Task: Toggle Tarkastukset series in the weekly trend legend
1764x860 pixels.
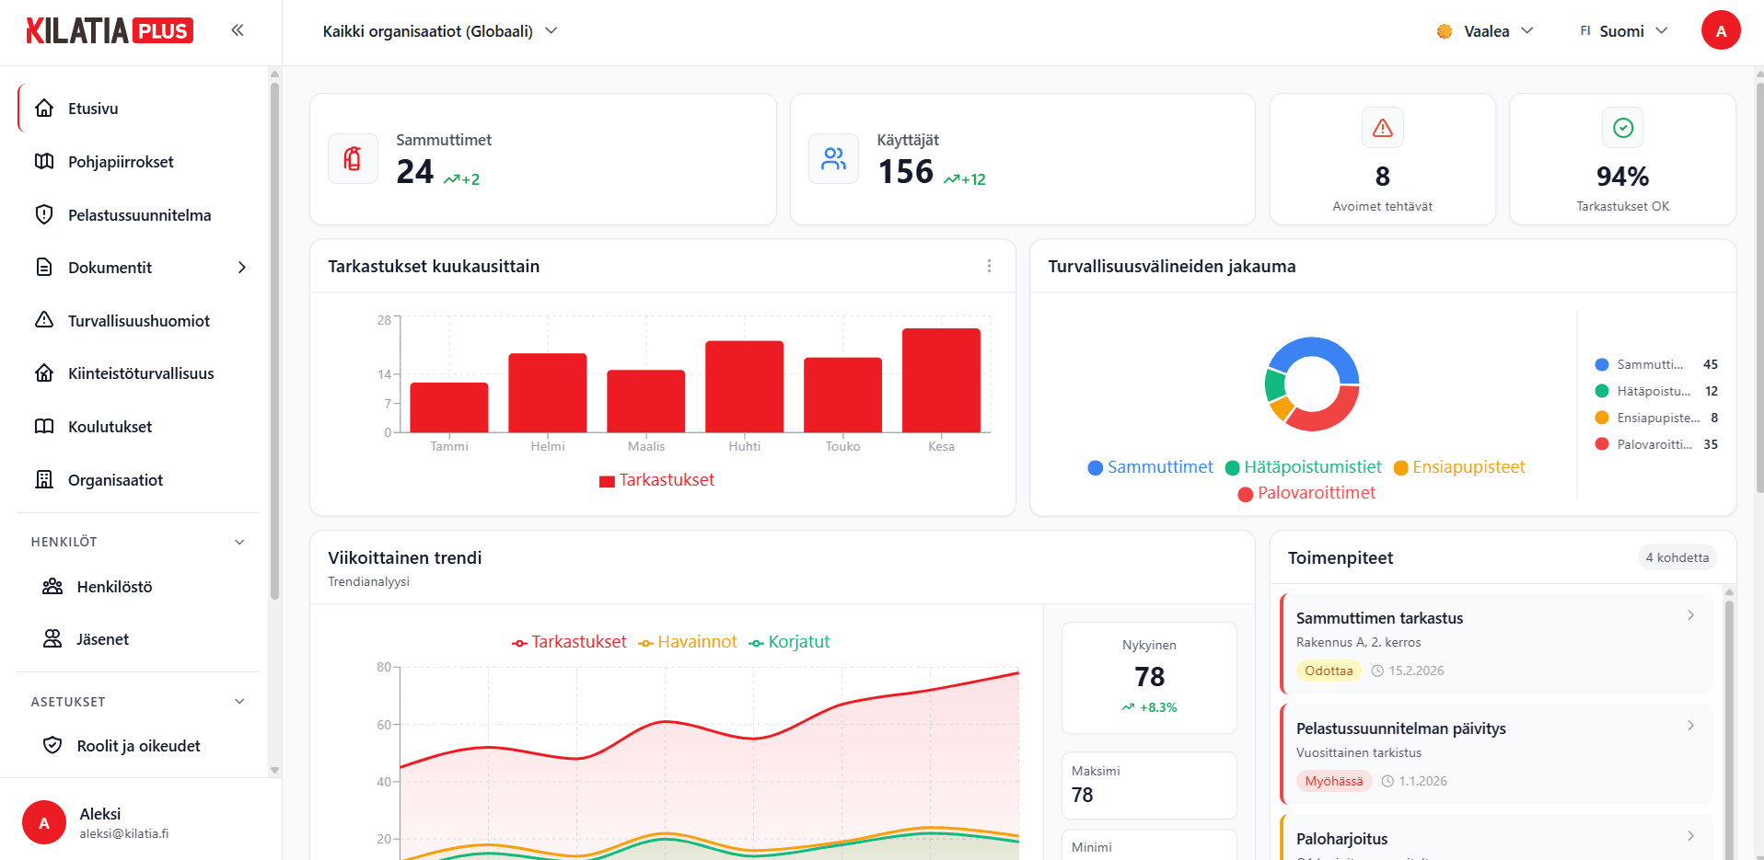Action: click(569, 642)
